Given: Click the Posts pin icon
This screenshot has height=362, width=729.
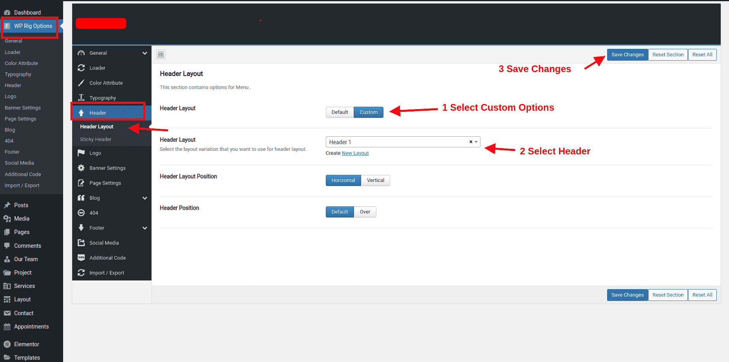Looking at the screenshot, I should tap(7, 205).
